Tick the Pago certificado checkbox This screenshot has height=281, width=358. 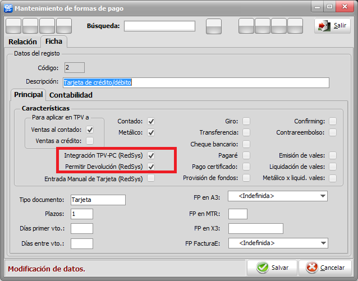(246, 167)
